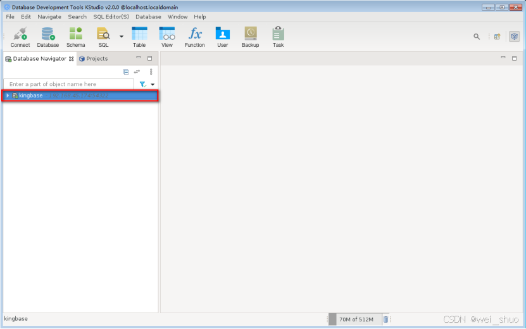Close the Database Navigator tab

click(71, 59)
